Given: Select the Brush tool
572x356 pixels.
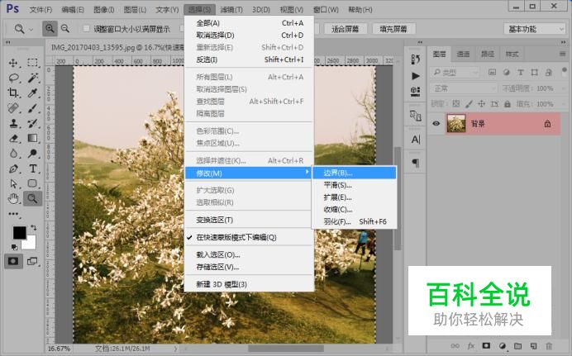Looking at the screenshot, I should pos(33,108).
